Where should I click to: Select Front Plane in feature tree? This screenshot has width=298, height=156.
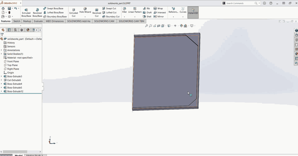pos(13,61)
